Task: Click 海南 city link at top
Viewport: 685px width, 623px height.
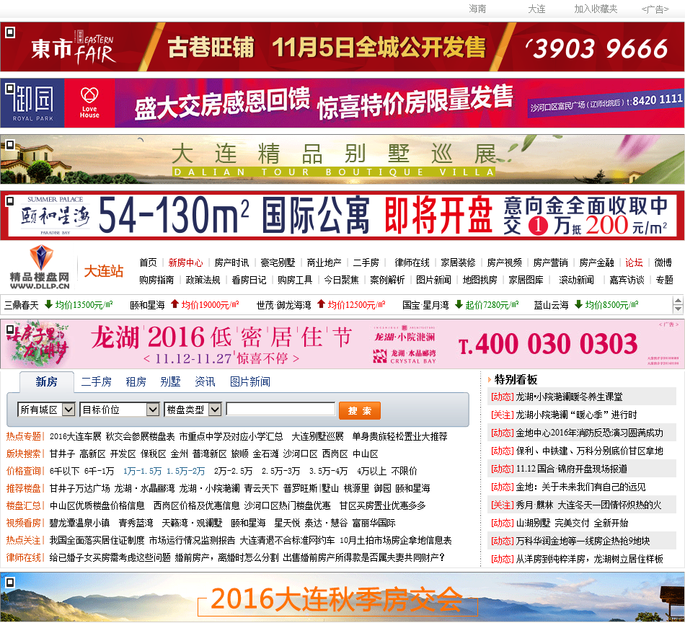Action: 477,9
